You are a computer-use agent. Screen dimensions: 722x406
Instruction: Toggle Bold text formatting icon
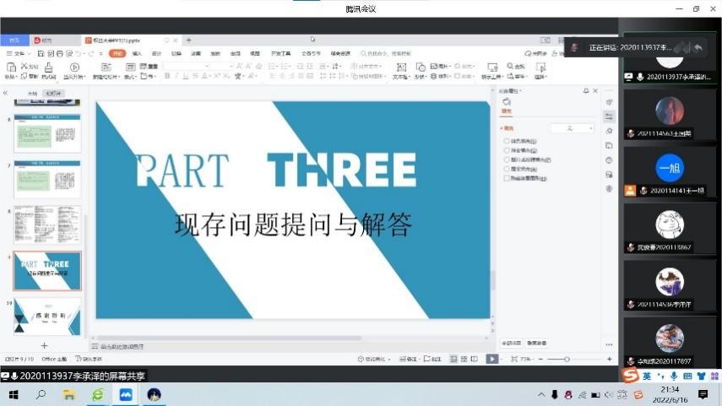pyautogui.click(x=167, y=76)
